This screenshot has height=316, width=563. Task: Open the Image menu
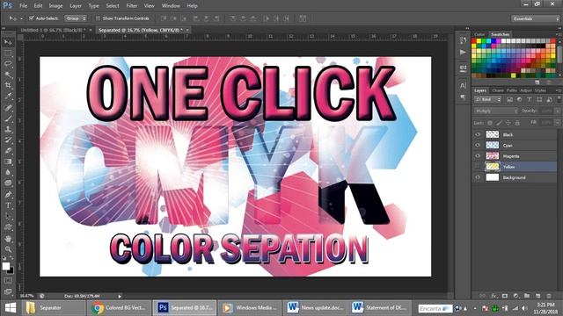(55, 6)
